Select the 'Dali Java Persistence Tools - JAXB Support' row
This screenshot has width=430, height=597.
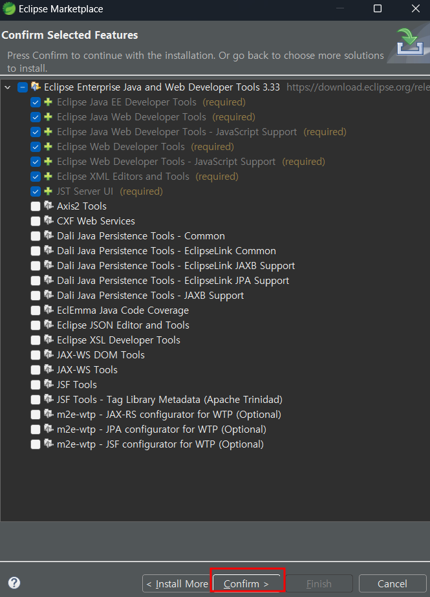click(x=215, y=295)
